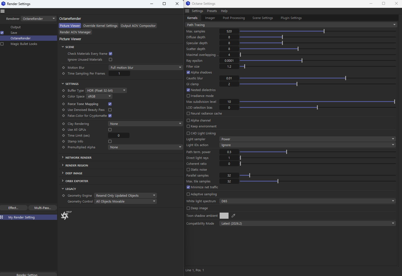Click the keyframe diamond beside Color Space
This screenshot has height=276, width=402.
64,96
